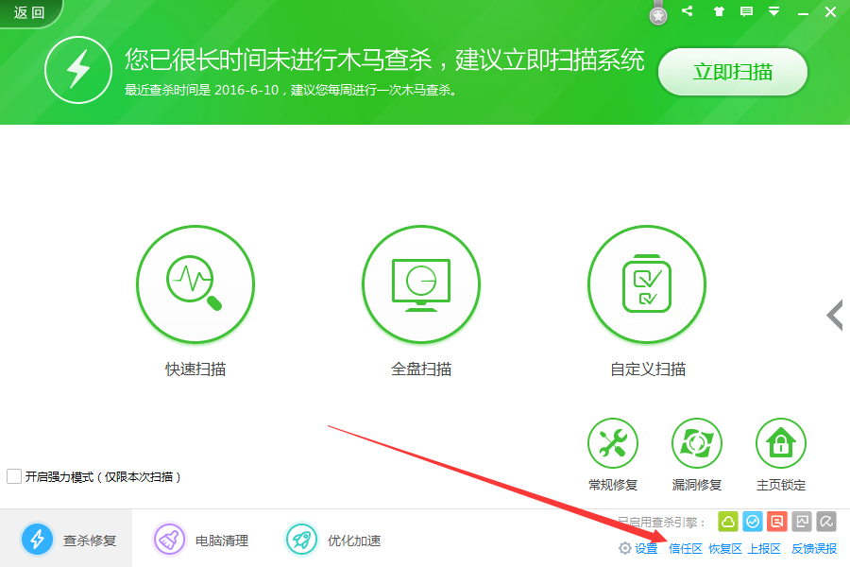Click the medal badge icon in title bar
The width and height of the screenshot is (850, 567).
(658, 13)
